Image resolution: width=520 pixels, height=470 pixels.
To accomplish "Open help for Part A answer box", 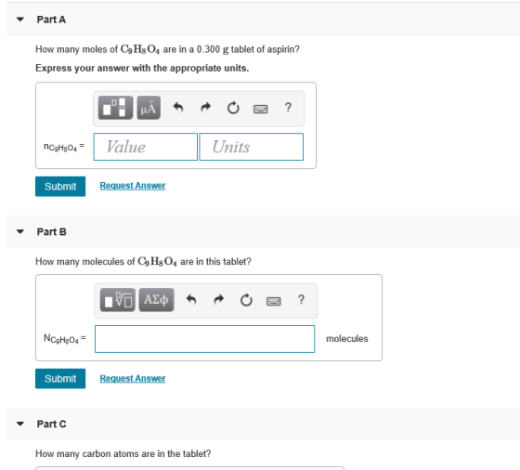I will pyautogui.click(x=288, y=108).
